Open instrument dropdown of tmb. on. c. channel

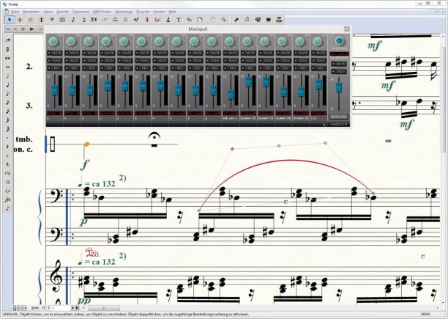pos(231,113)
